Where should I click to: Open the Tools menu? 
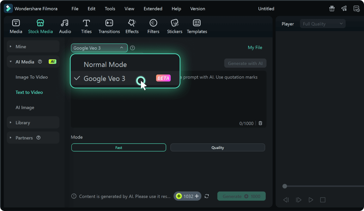[110, 9]
